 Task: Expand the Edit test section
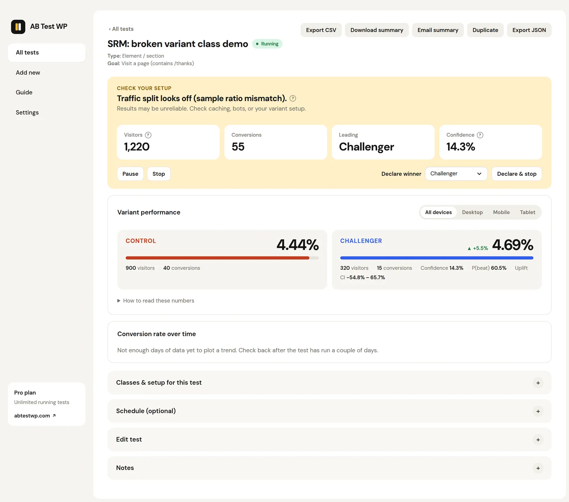[x=329, y=440]
